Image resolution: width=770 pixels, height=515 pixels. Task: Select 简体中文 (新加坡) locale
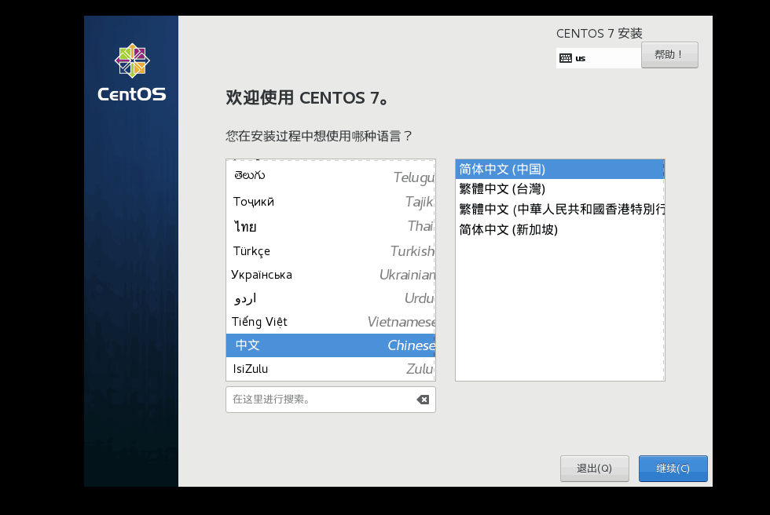coord(559,229)
